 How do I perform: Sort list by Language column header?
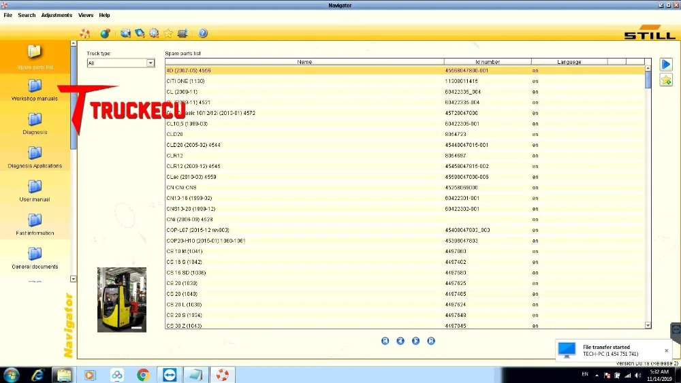click(x=569, y=62)
